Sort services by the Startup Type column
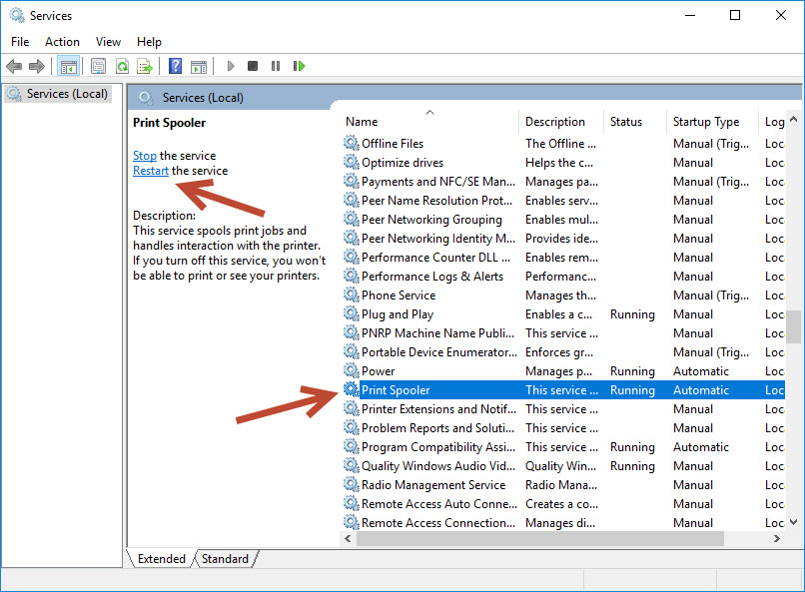Screen dimensions: 805x592 click(709, 121)
